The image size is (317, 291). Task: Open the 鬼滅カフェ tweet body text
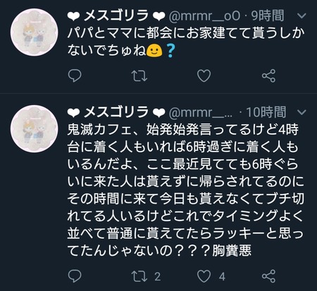pos(185,190)
